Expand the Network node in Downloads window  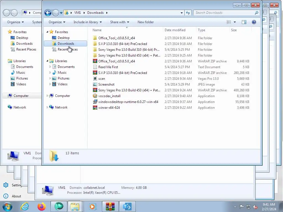tap(47, 107)
